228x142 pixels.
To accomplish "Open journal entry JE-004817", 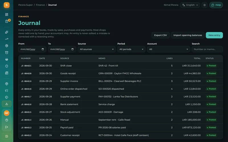I will click(x=26, y=97).
